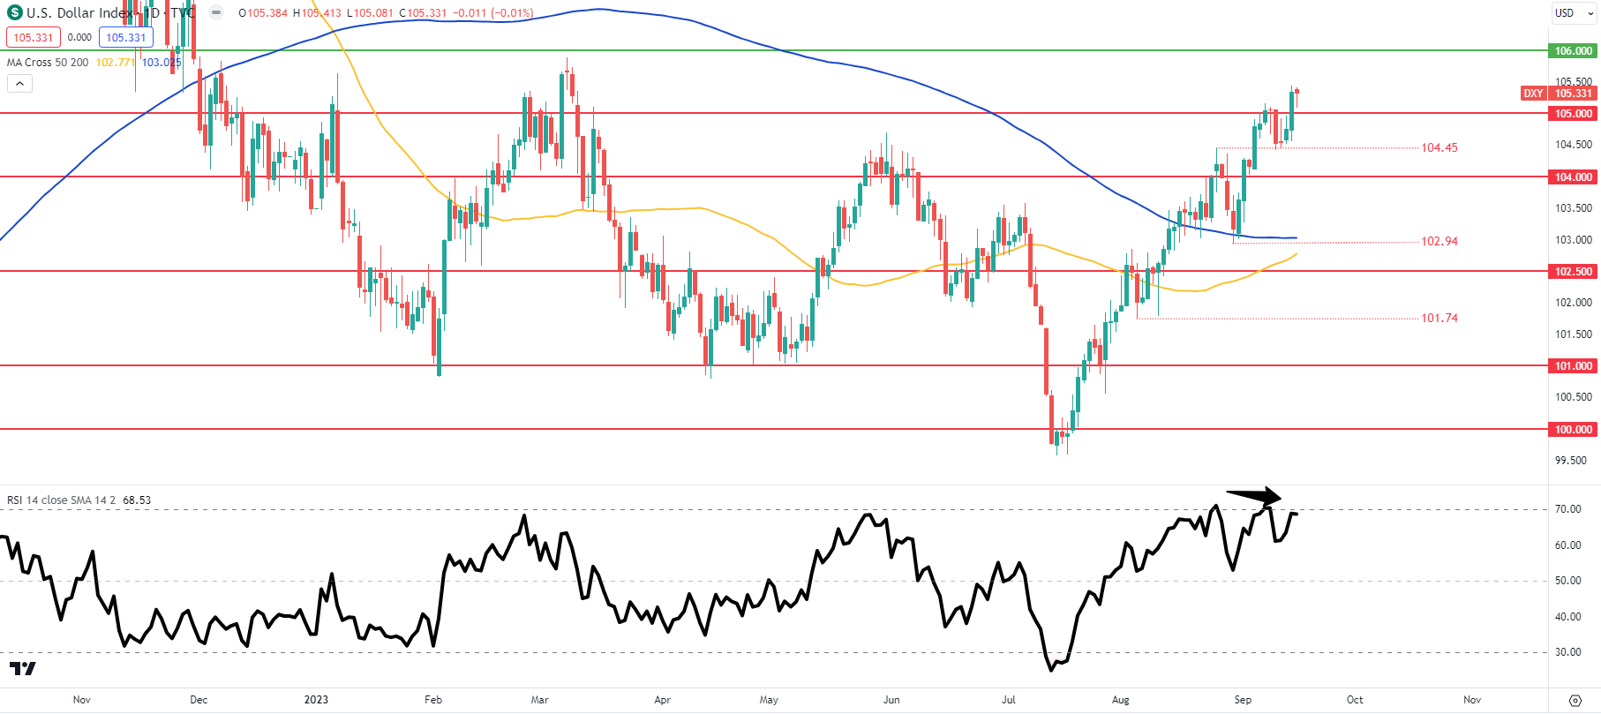Click the 70.00 RSI scale value

1568,509
